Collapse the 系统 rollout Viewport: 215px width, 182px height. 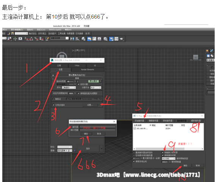77,78
